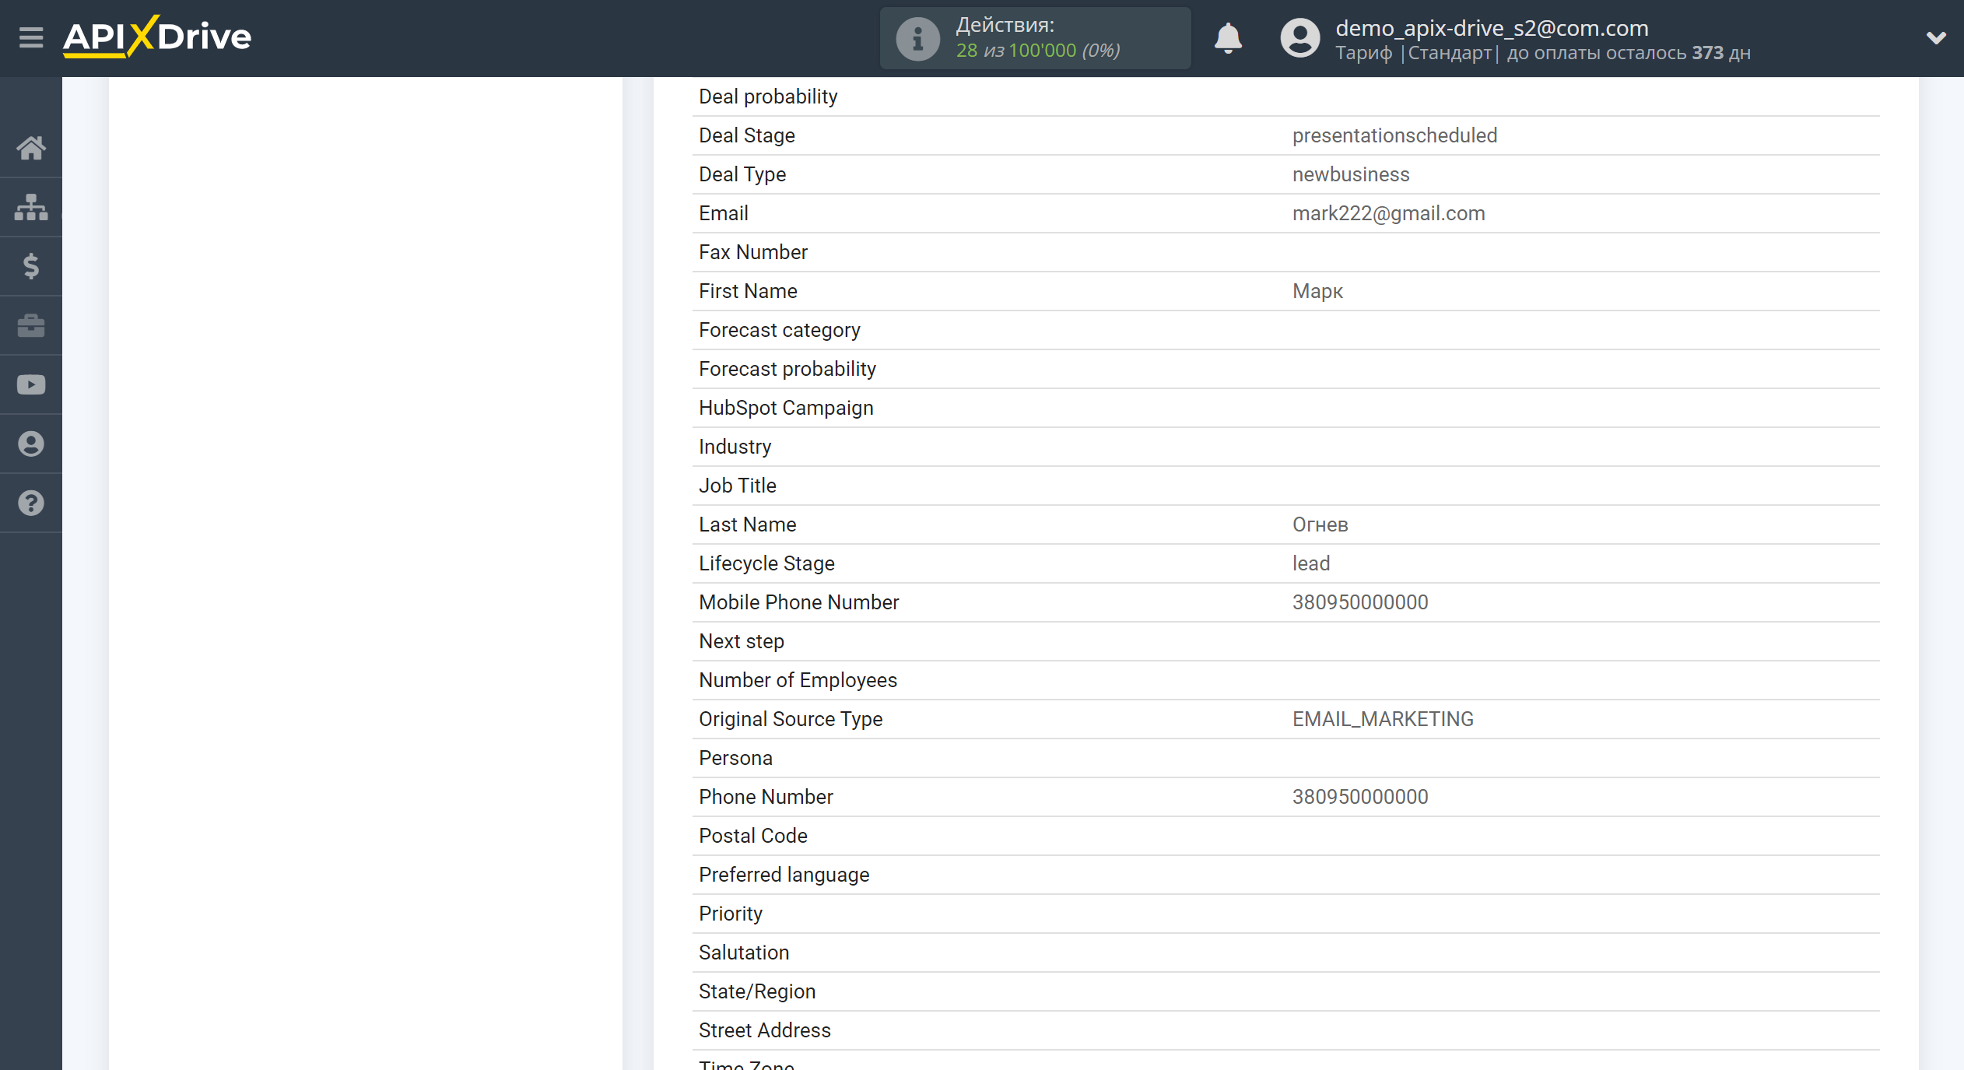This screenshot has width=1964, height=1070.
Task: Click the Postal Code row
Action: [x=1285, y=836]
